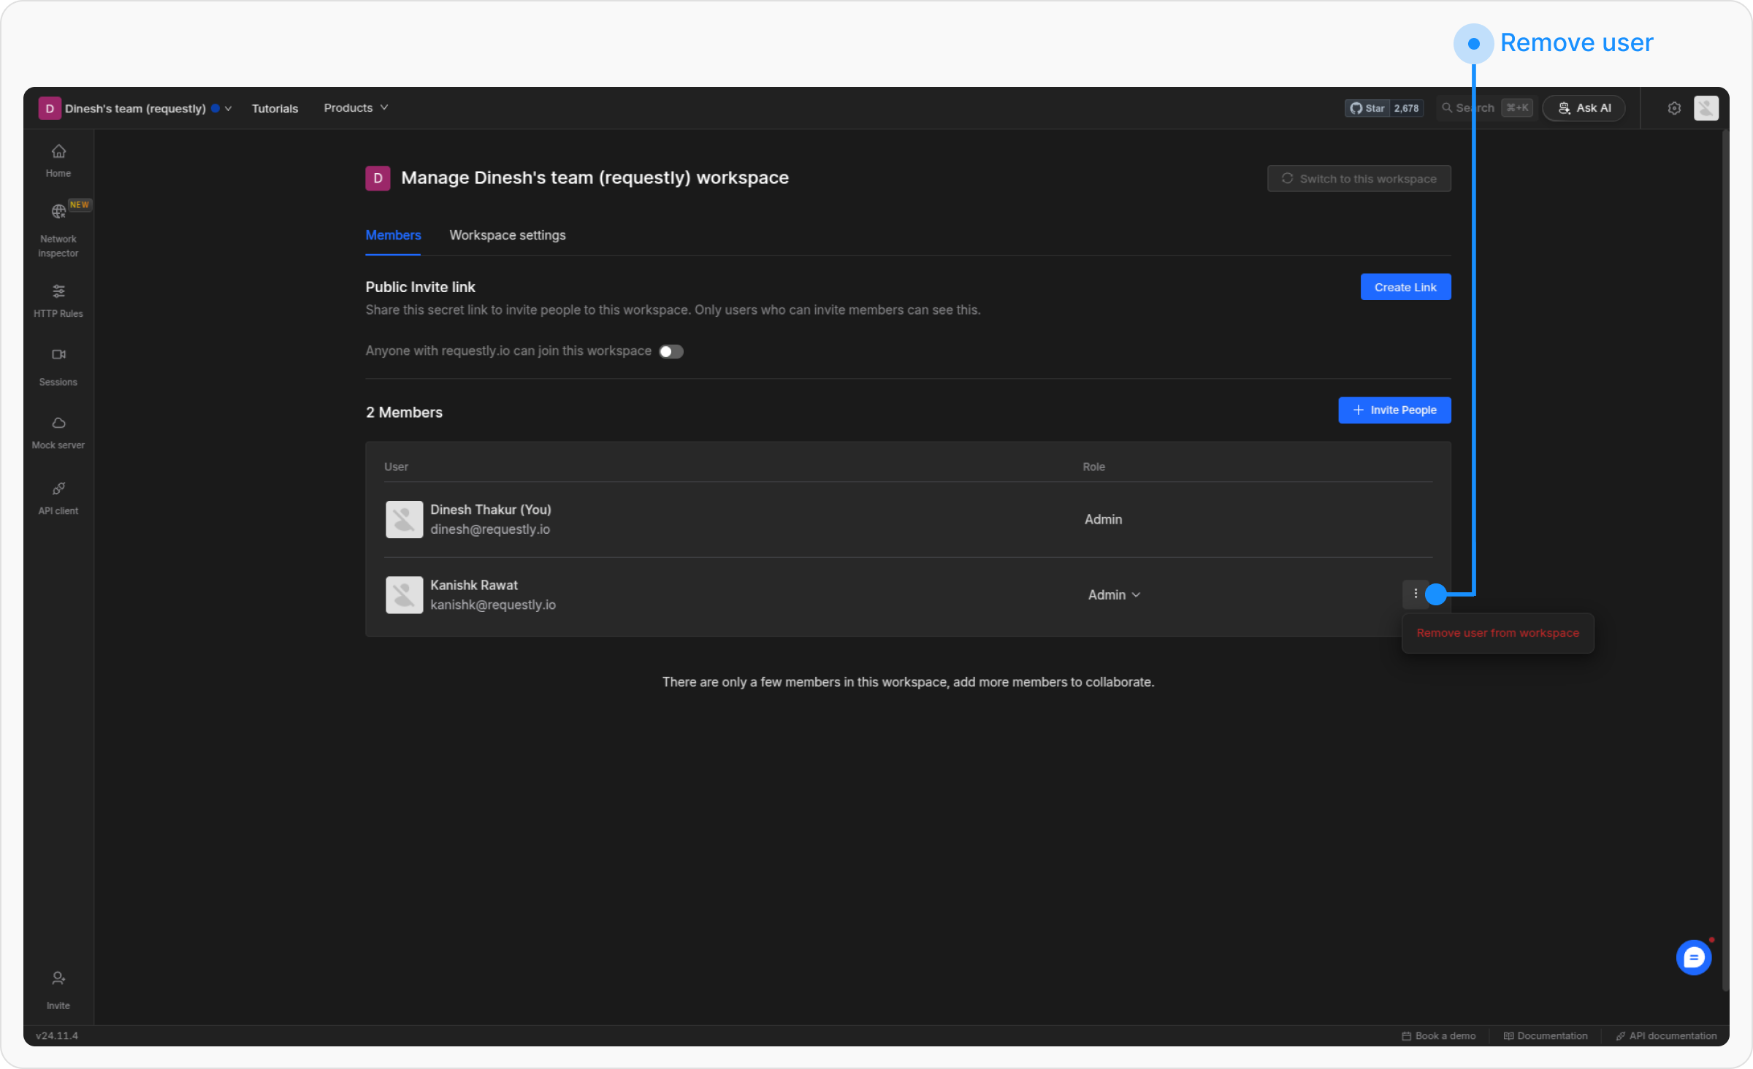Image resolution: width=1753 pixels, height=1069 pixels.
Task: Open the Ask AI button
Action: [x=1584, y=108]
